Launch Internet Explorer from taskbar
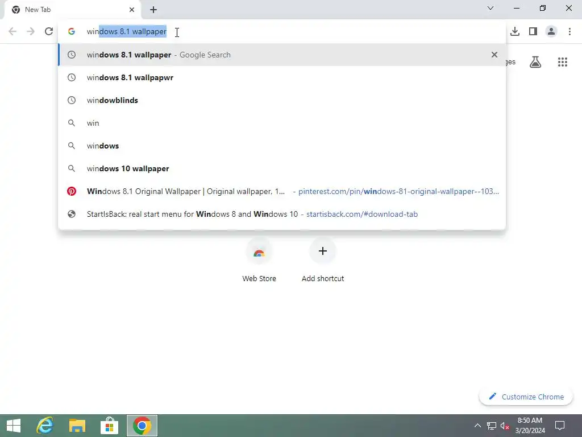Screen dimensions: 582x437 pyautogui.click(x=45, y=426)
